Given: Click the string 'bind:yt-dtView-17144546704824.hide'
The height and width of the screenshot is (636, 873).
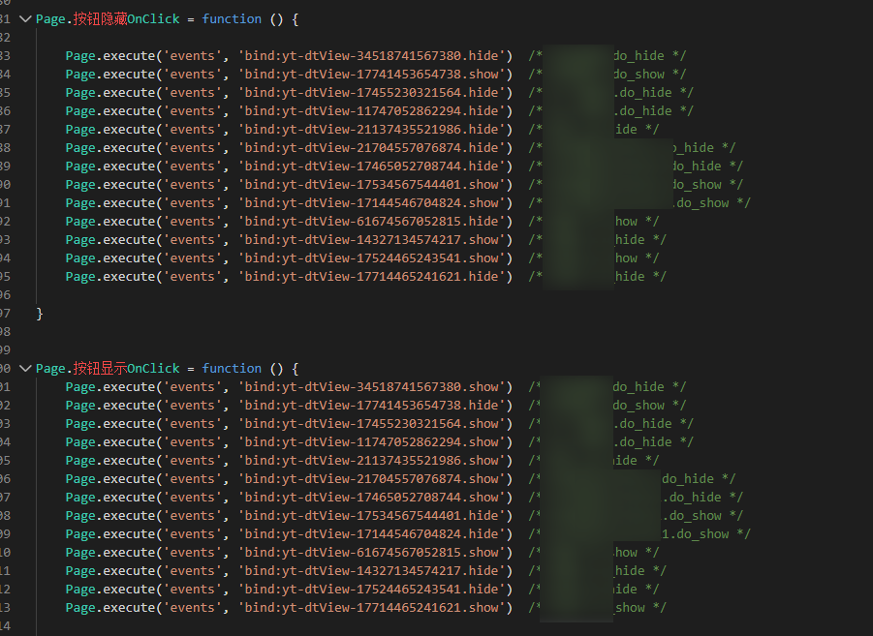Looking at the screenshot, I should tap(372, 533).
